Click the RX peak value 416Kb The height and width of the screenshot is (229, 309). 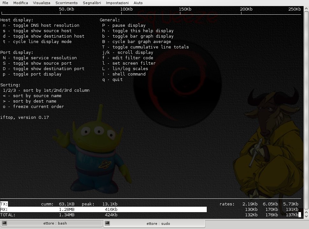(111, 210)
